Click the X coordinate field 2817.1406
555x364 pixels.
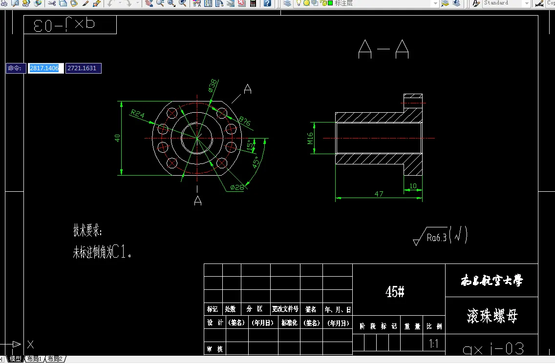(x=45, y=68)
